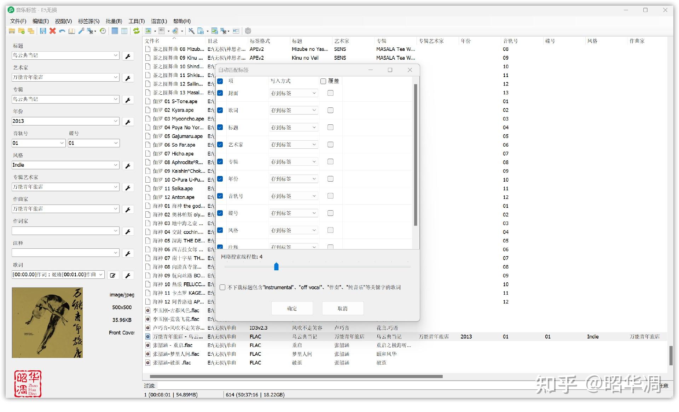Enable skipping Instrumental lyrics checkbox
Viewport: 679px width, 412px height.
pyautogui.click(x=222, y=287)
